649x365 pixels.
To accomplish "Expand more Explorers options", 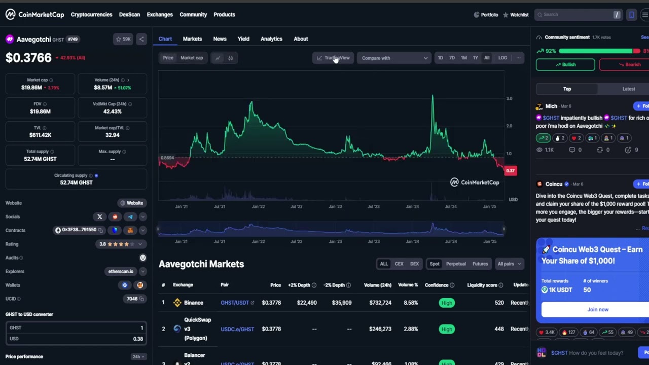I will 142,271.
